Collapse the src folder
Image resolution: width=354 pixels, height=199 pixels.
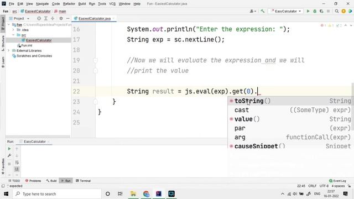(x=13, y=35)
